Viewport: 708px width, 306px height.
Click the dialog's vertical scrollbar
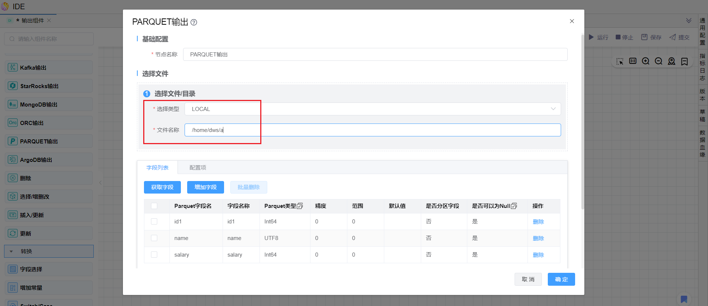tap(582, 122)
